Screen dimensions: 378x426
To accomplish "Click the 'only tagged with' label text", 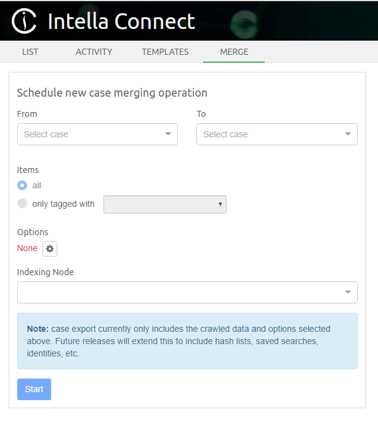I will (x=63, y=204).
